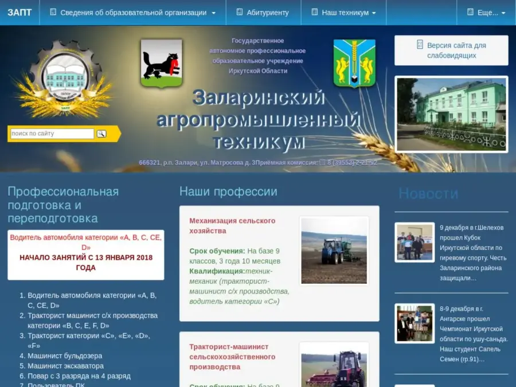Screen dimensions: 516x387
Task: Click the ЗАПТ brand logo text
Action: pyautogui.click(x=19, y=13)
